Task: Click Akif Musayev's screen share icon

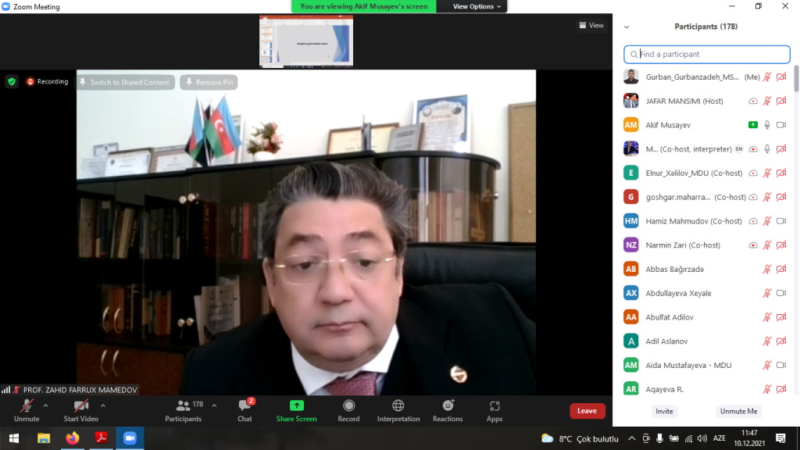Action: pyautogui.click(x=753, y=125)
